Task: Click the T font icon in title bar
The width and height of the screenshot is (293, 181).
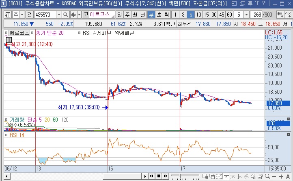Action: click(x=257, y=3)
